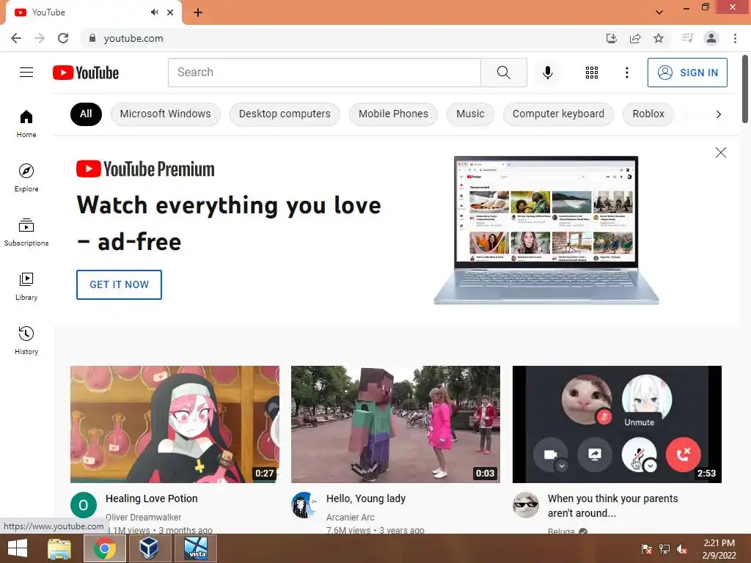751x563 pixels.
Task: Open Chrome's three-dot menu
Action: (x=735, y=38)
